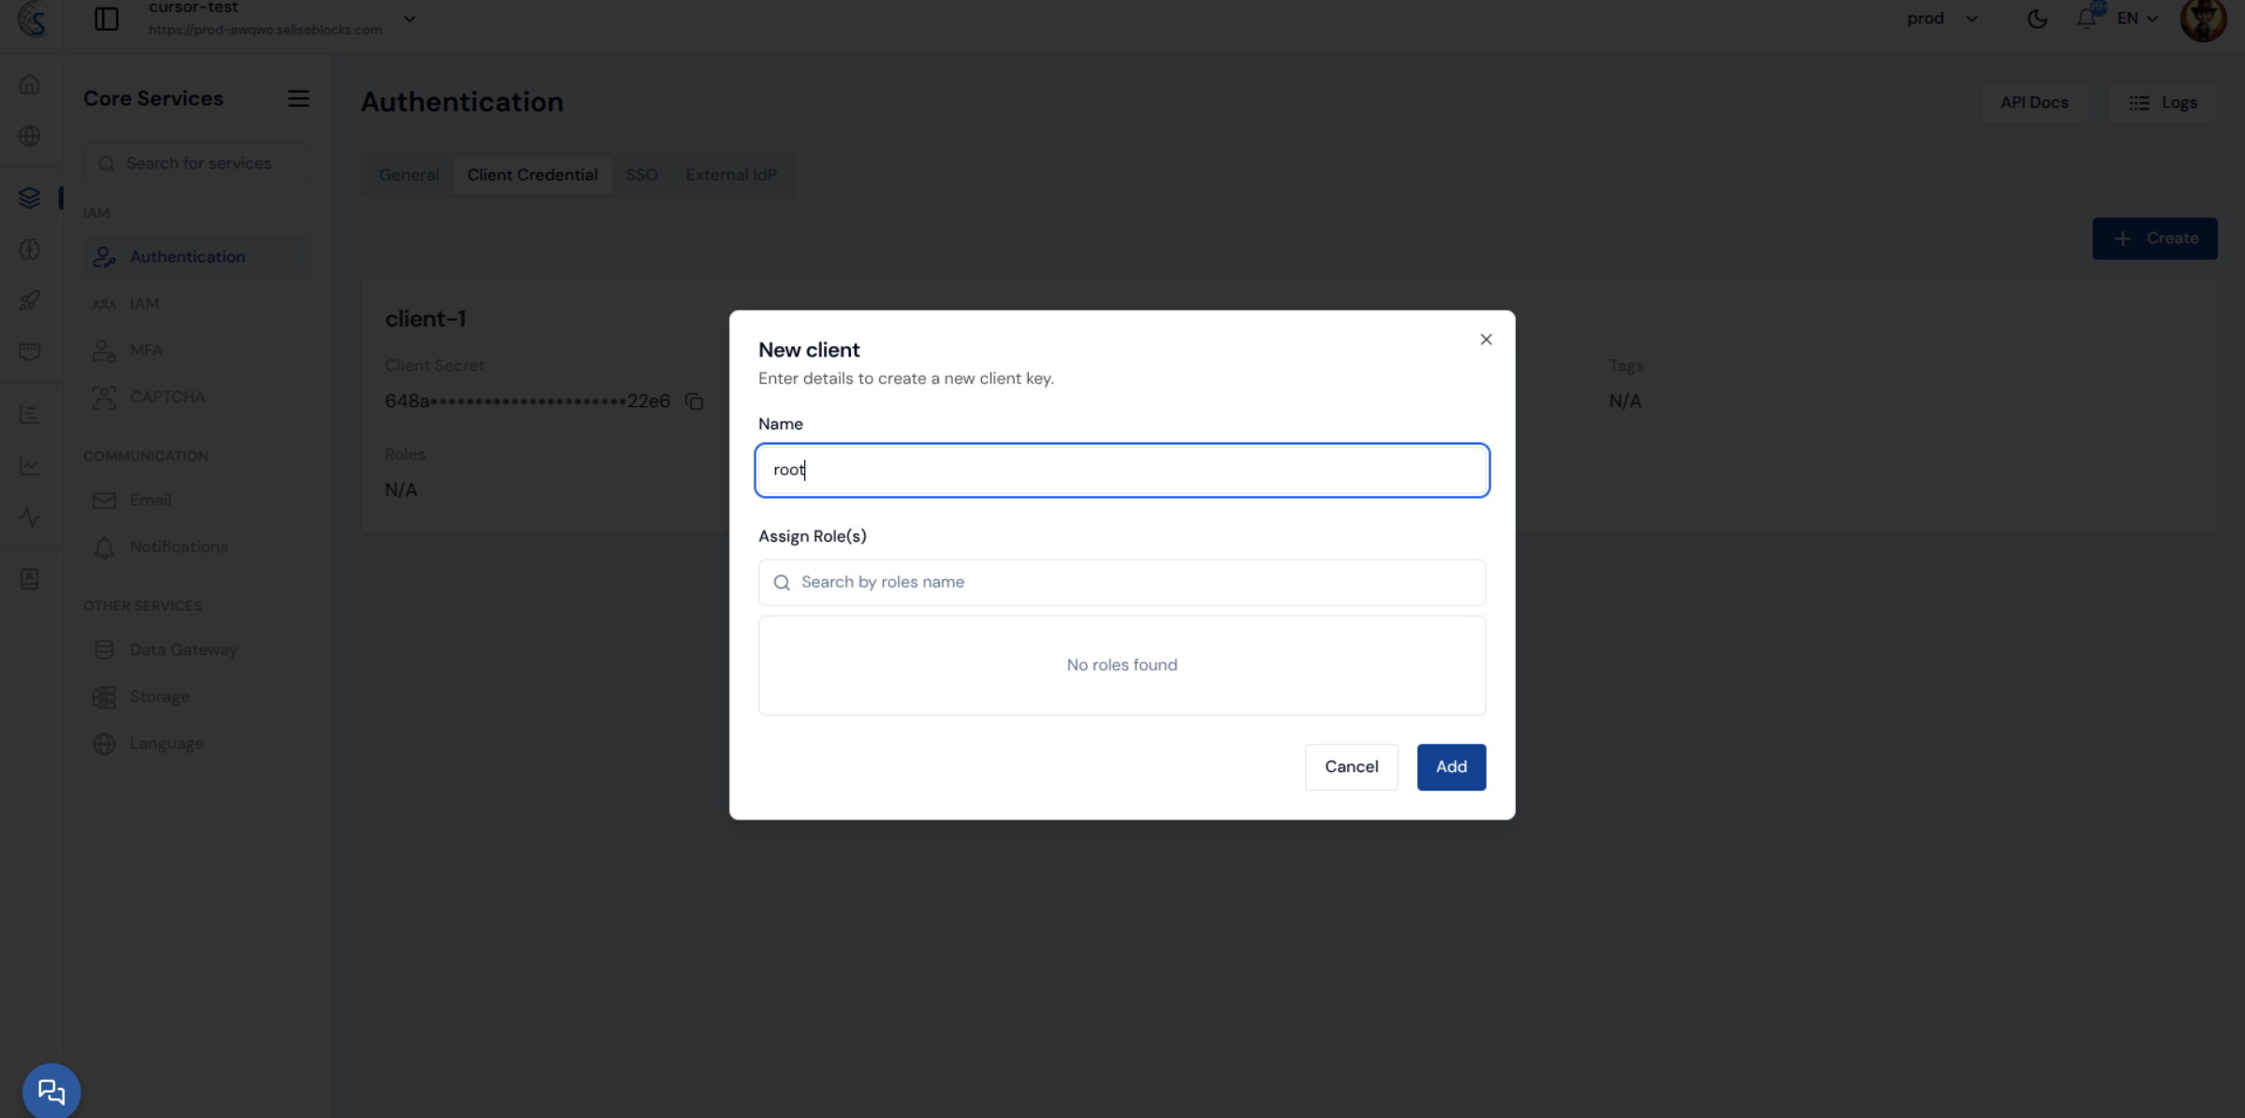
Task: Toggle the sidebar with the panel icon
Action: pos(106,19)
